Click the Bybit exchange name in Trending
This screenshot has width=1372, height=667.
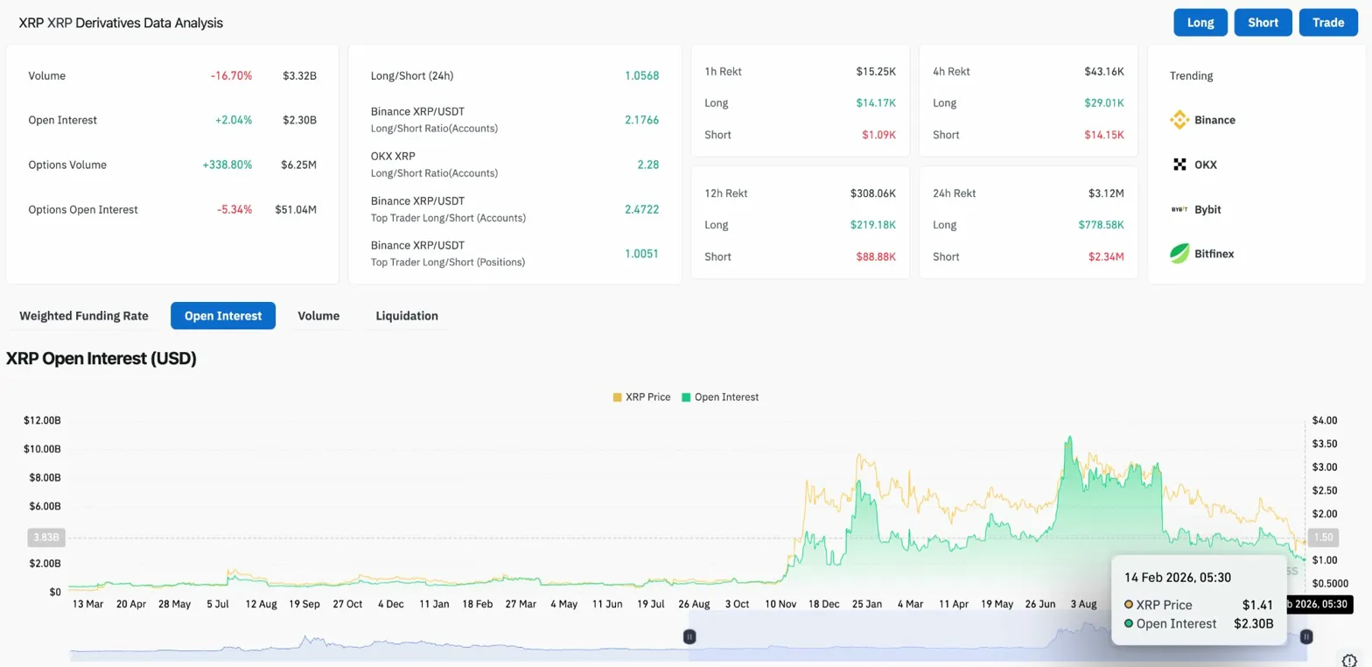[x=1207, y=209]
